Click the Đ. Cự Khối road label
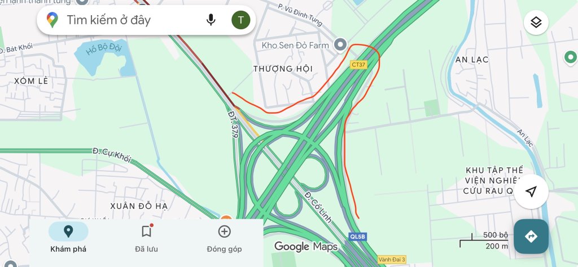The width and height of the screenshot is (578, 267). pos(112,155)
